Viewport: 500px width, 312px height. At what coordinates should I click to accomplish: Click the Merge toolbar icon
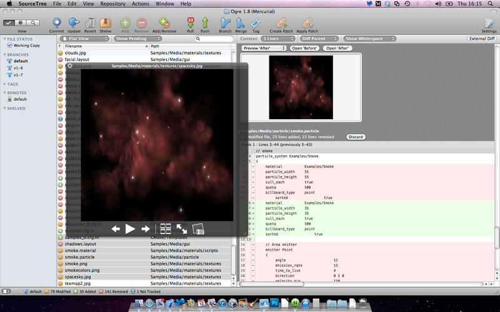(x=241, y=23)
